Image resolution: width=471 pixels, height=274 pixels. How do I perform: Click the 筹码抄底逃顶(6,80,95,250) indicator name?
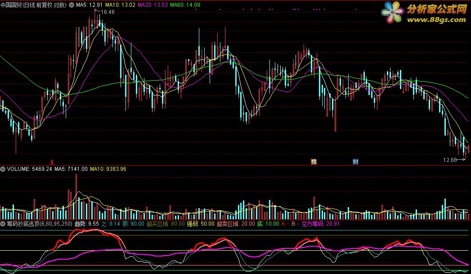pos(40,224)
